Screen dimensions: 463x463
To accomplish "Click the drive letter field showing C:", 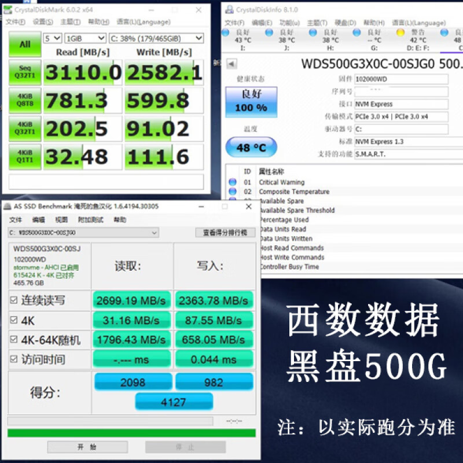I will point(401,129).
